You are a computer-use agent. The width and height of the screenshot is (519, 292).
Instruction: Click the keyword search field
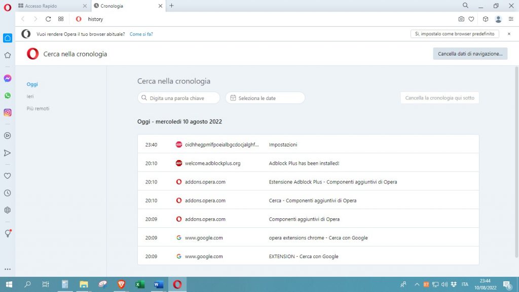tap(179, 98)
